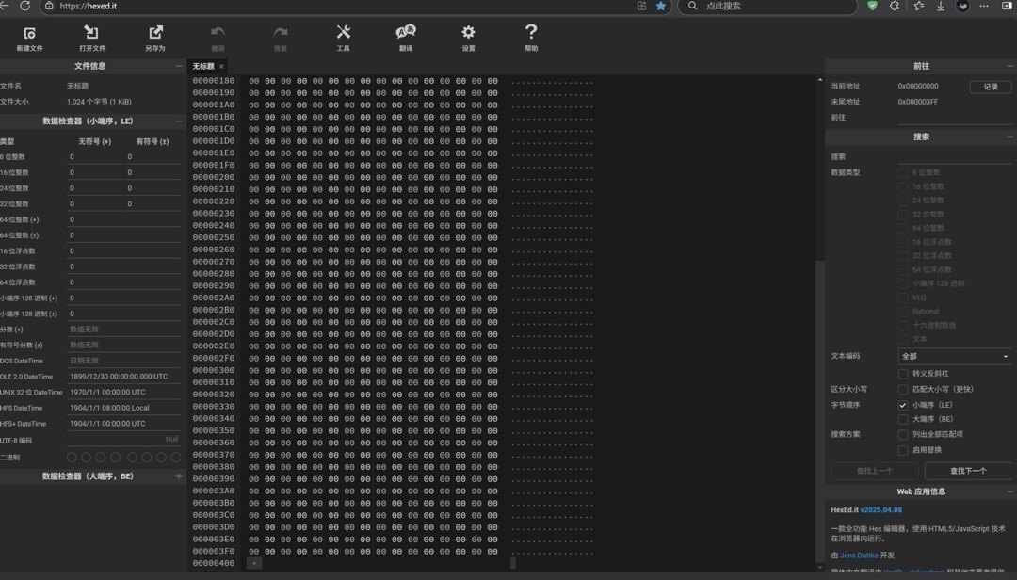Open the v2025.04.08 version link

tap(880, 510)
